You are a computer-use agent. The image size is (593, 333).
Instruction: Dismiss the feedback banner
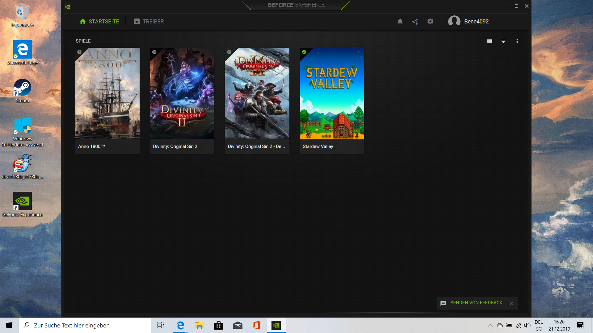512,303
